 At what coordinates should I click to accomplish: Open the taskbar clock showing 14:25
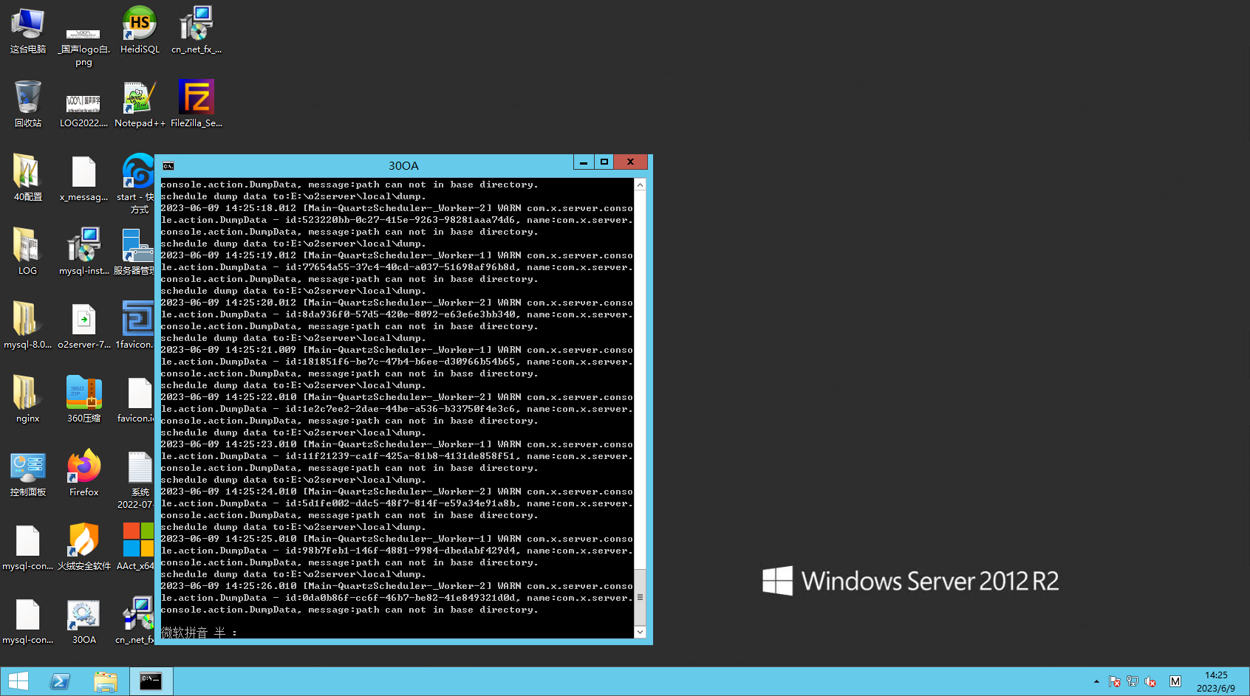[1216, 681]
